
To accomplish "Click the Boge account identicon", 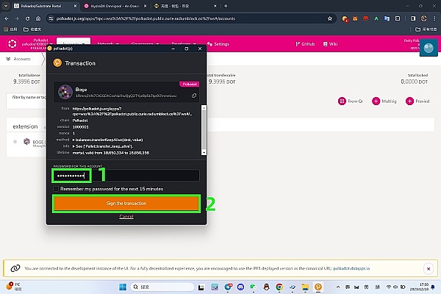I will [x=62, y=92].
